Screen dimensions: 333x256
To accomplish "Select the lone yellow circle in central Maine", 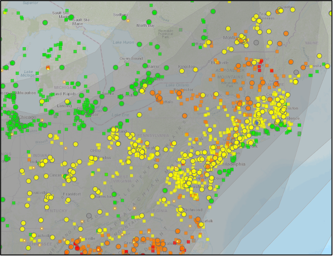I will (x=319, y=56).
